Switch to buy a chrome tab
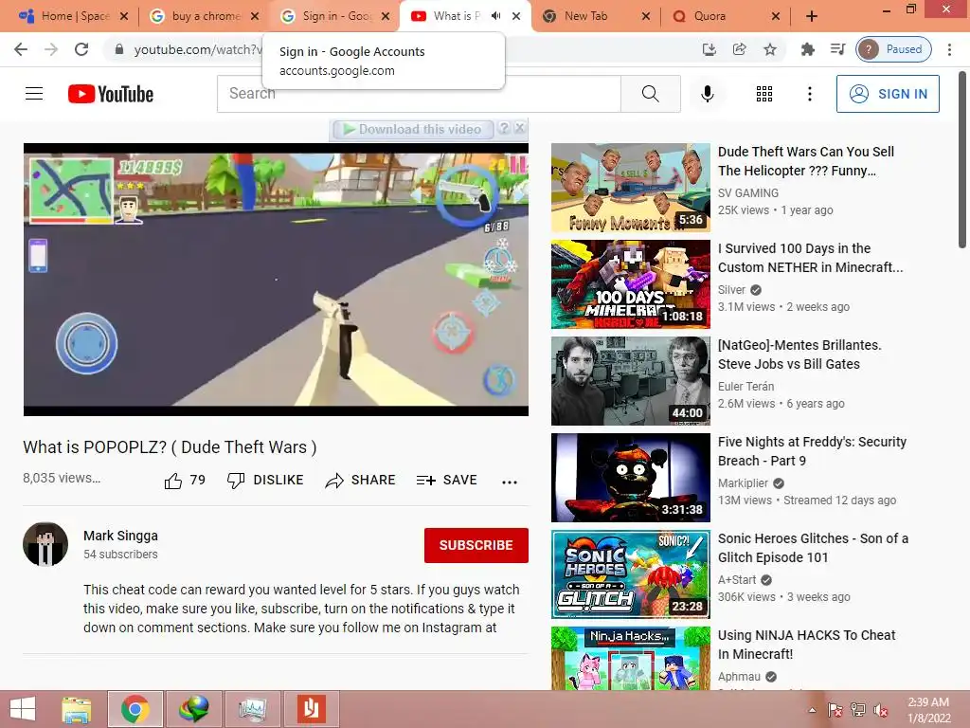Image resolution: width=970 pixels, height=728 pixels. click(x=205, y=16)
